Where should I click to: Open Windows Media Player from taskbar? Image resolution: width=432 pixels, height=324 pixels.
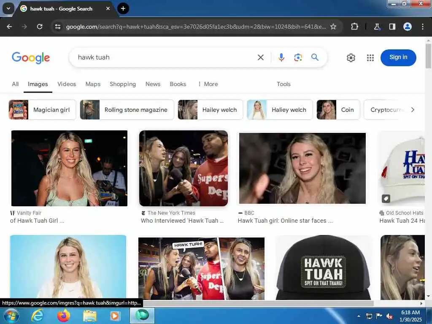115,316
